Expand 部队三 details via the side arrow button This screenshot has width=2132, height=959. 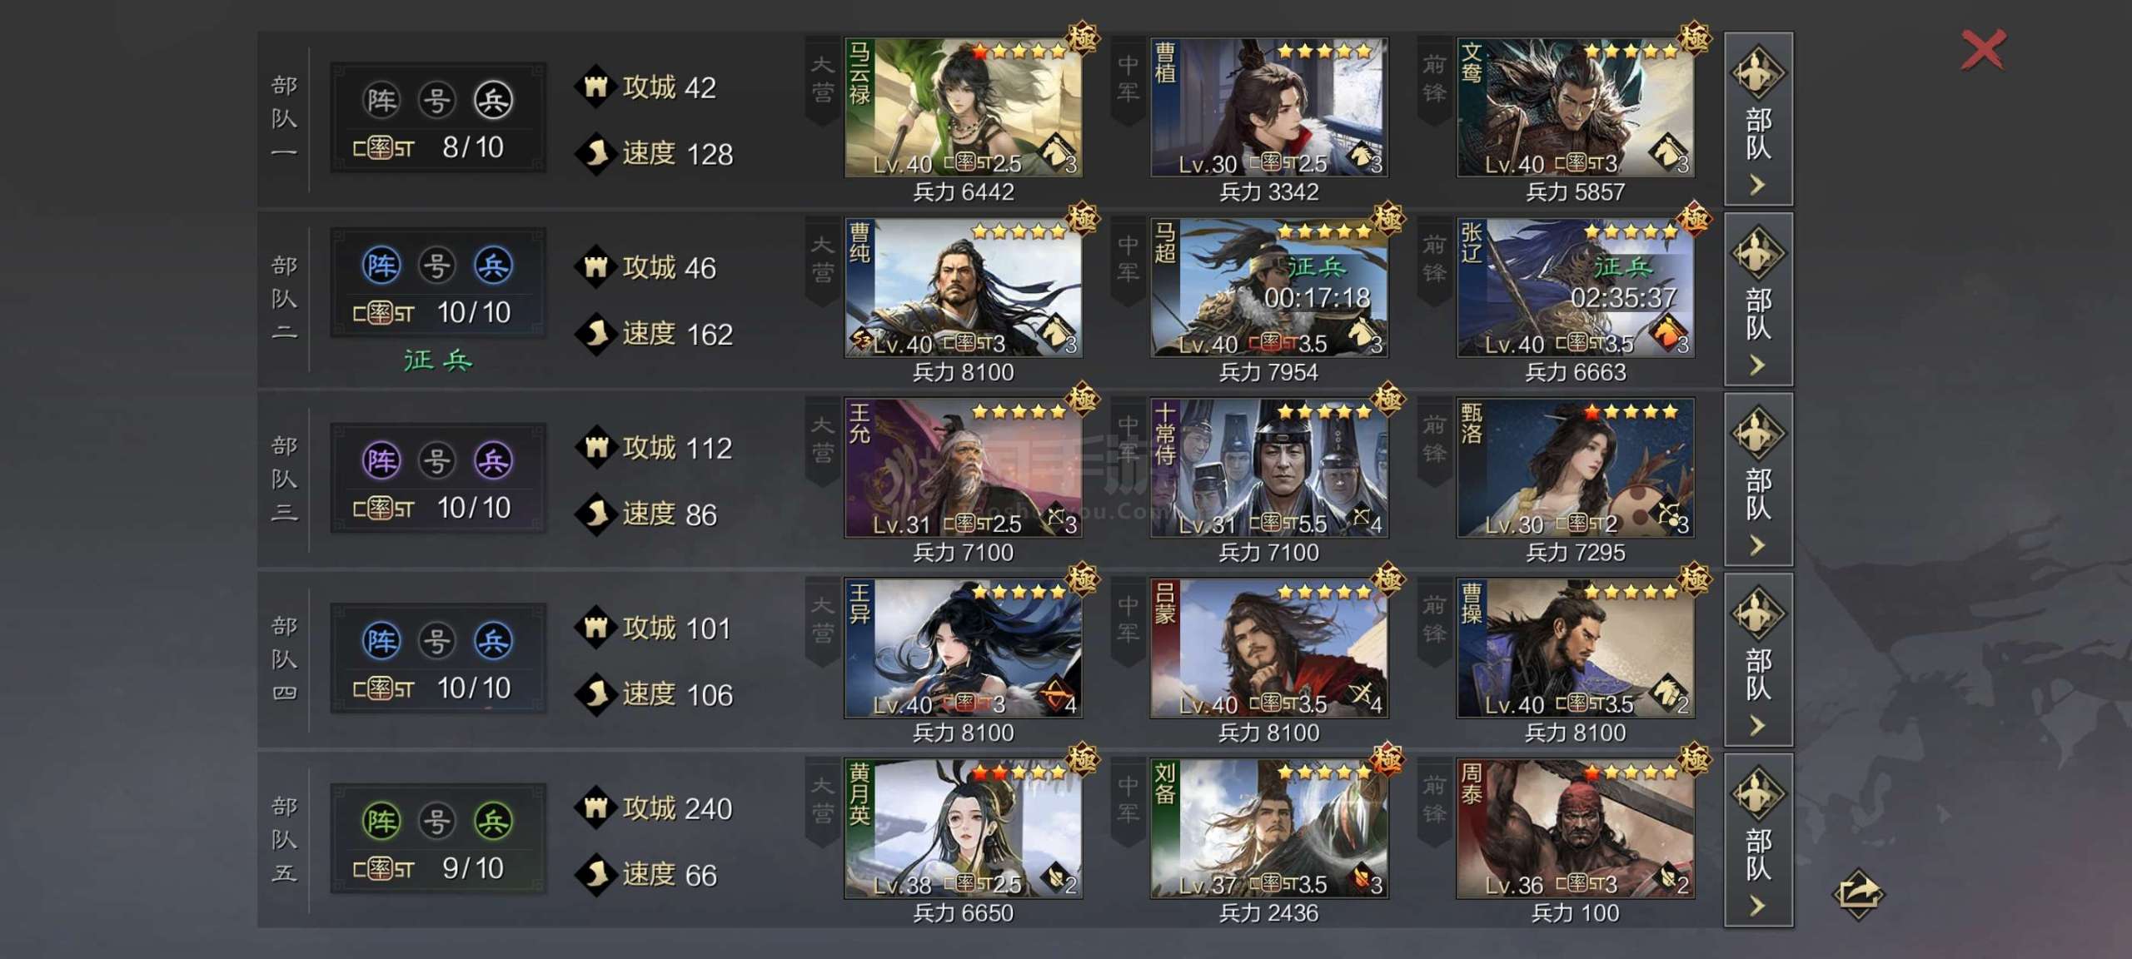coord(1758,479)
